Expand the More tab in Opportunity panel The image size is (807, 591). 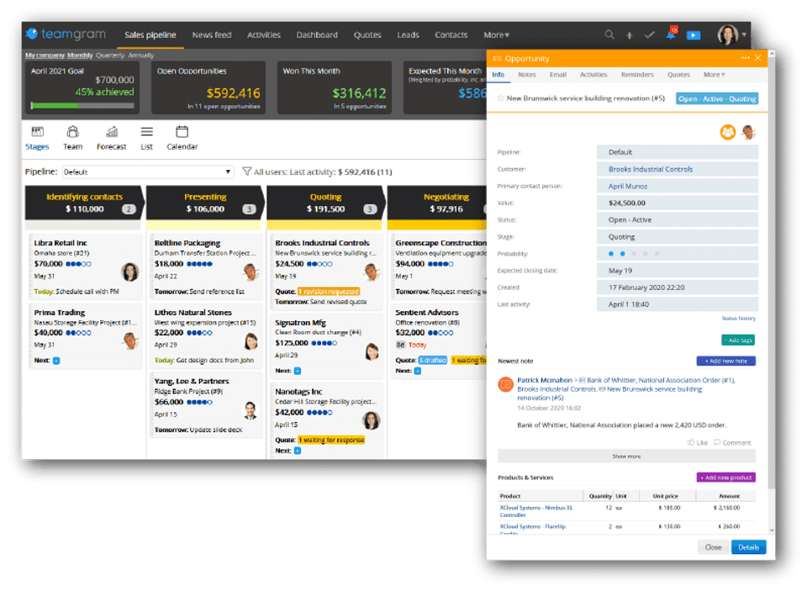714,75
